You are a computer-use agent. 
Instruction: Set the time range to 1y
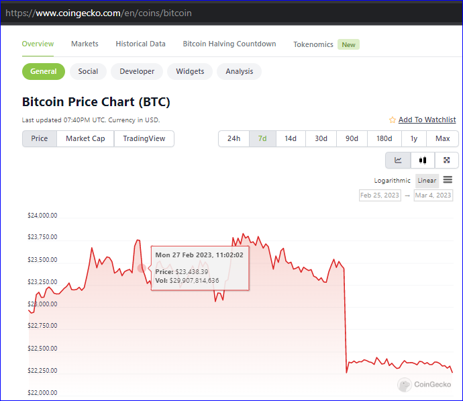414,138
